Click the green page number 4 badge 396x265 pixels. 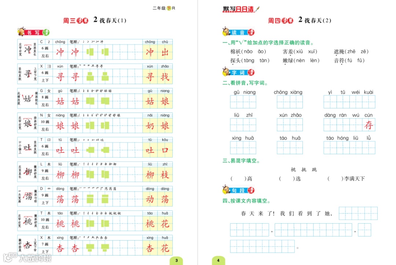click(218, 261)
